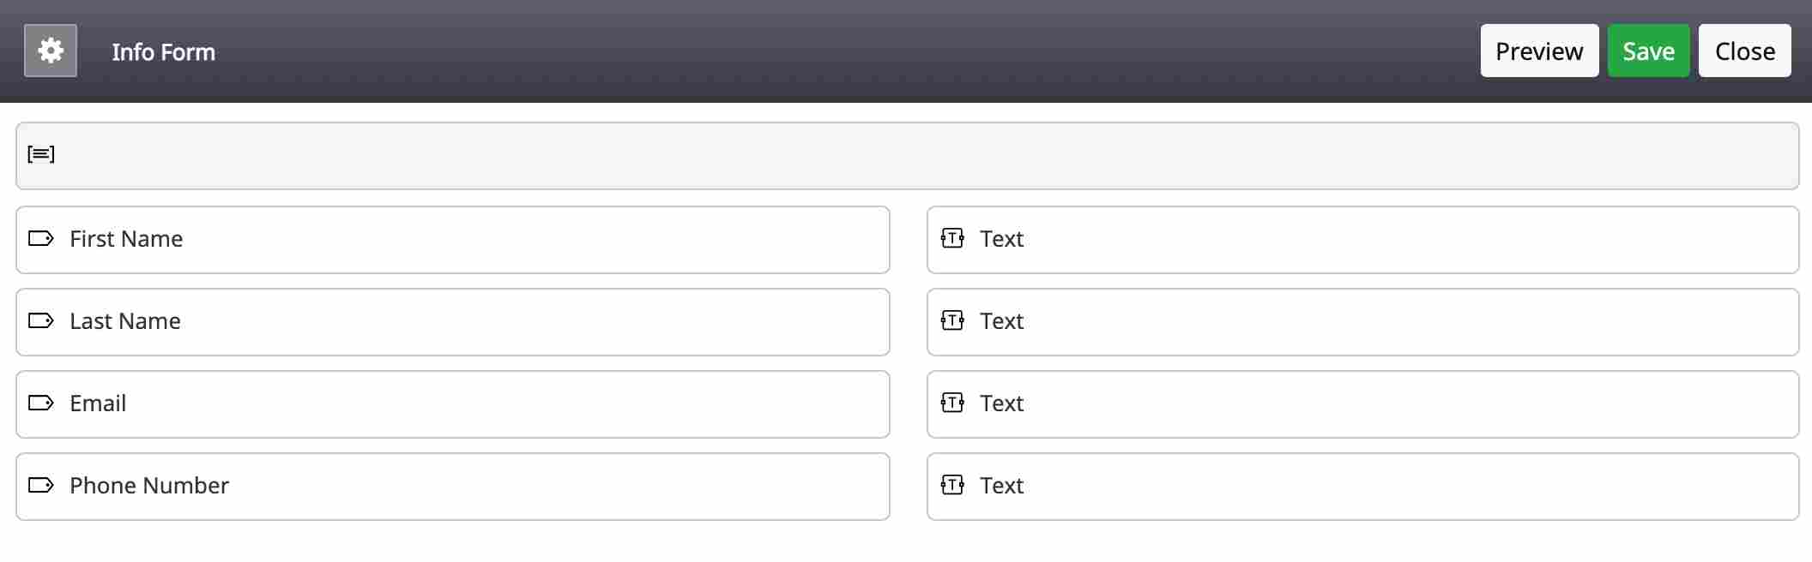The height and width of the screenshot is (562, 1812).
Task: Select the Text field next to Email
Action: pyautogui.click(x=1362, y=404)
